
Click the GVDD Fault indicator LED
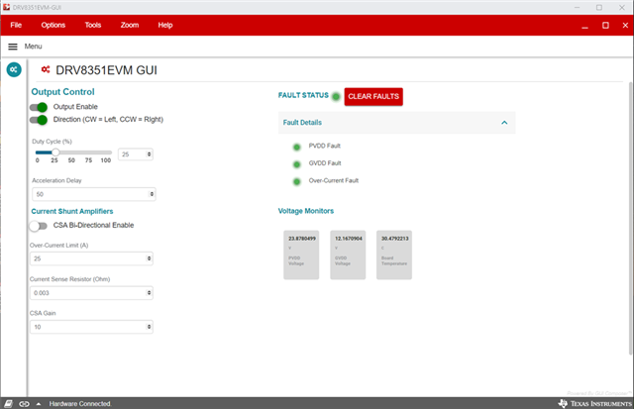point(297,164)
